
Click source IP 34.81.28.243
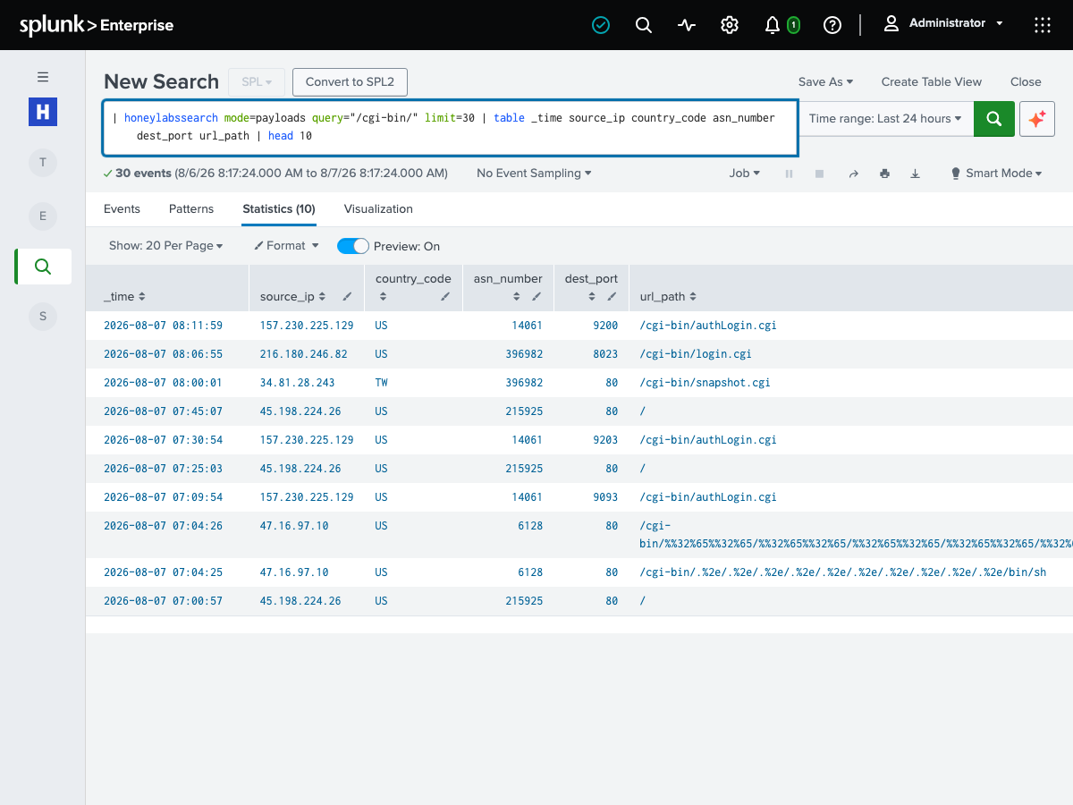click(x=297, y=383)
